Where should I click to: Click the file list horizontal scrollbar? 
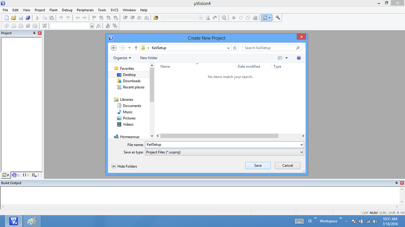tap(219, 136)
